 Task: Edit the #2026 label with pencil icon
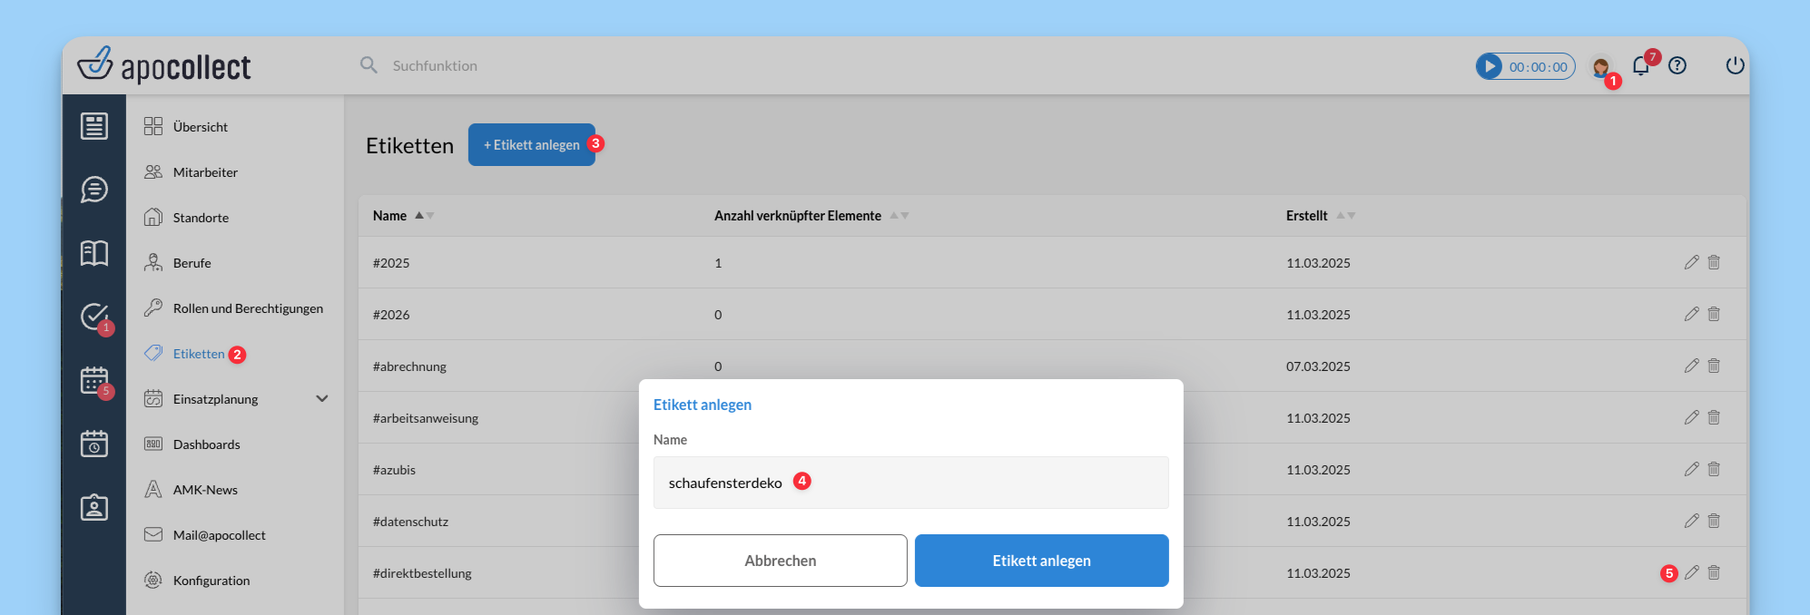pyautogui.click(x=1691, y=314)
